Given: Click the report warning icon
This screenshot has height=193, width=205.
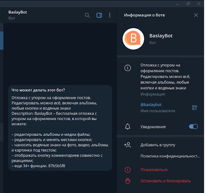Looking at the screenshot, I should [128, 170].
